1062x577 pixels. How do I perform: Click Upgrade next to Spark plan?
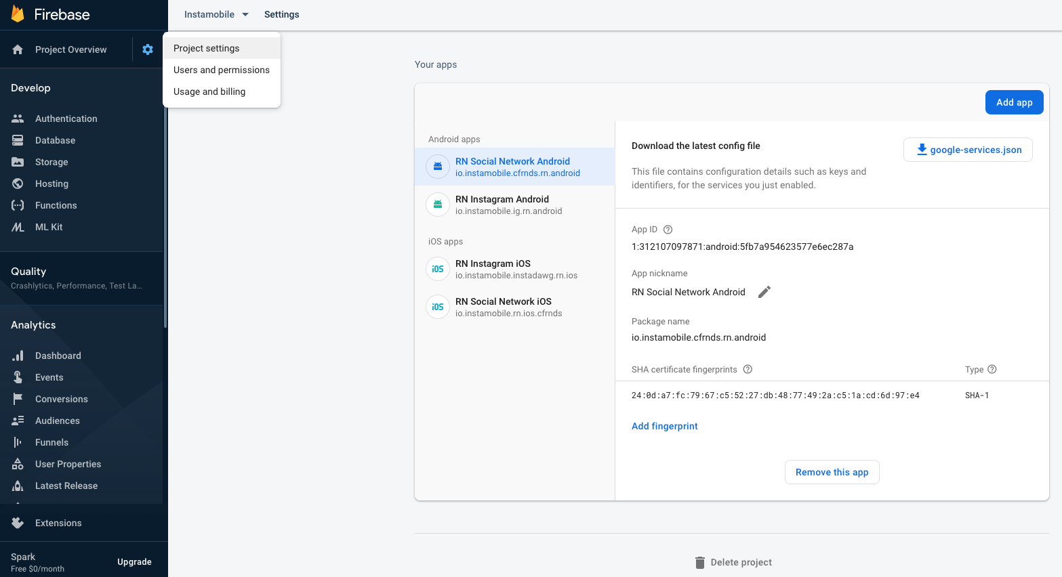pos(134,562)
